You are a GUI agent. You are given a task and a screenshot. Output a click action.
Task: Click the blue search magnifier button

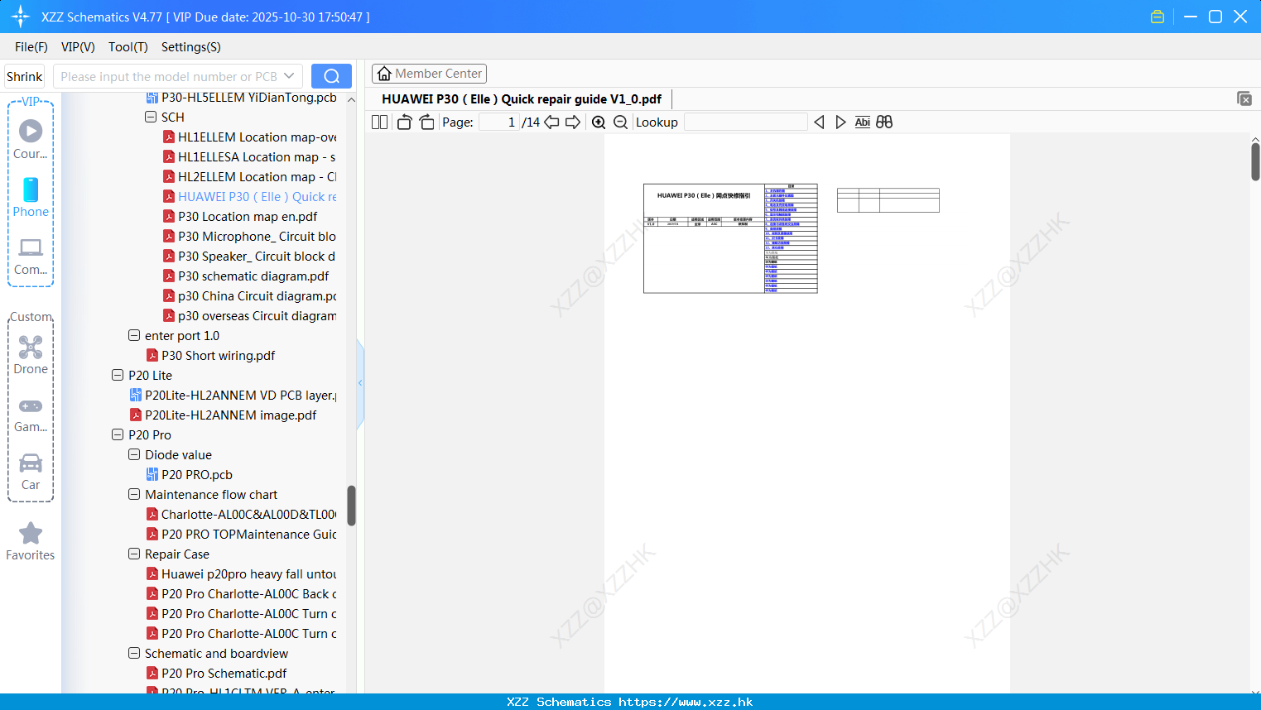[x=331, y=76]
